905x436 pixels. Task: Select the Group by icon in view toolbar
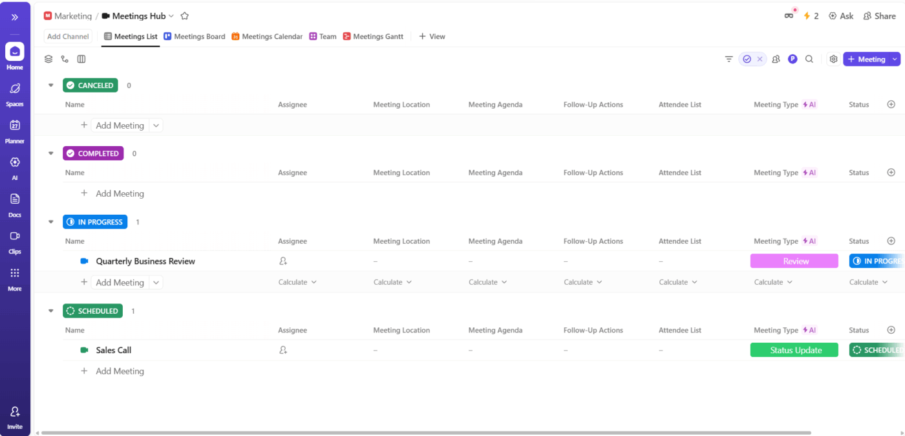[x=48, y=58]
